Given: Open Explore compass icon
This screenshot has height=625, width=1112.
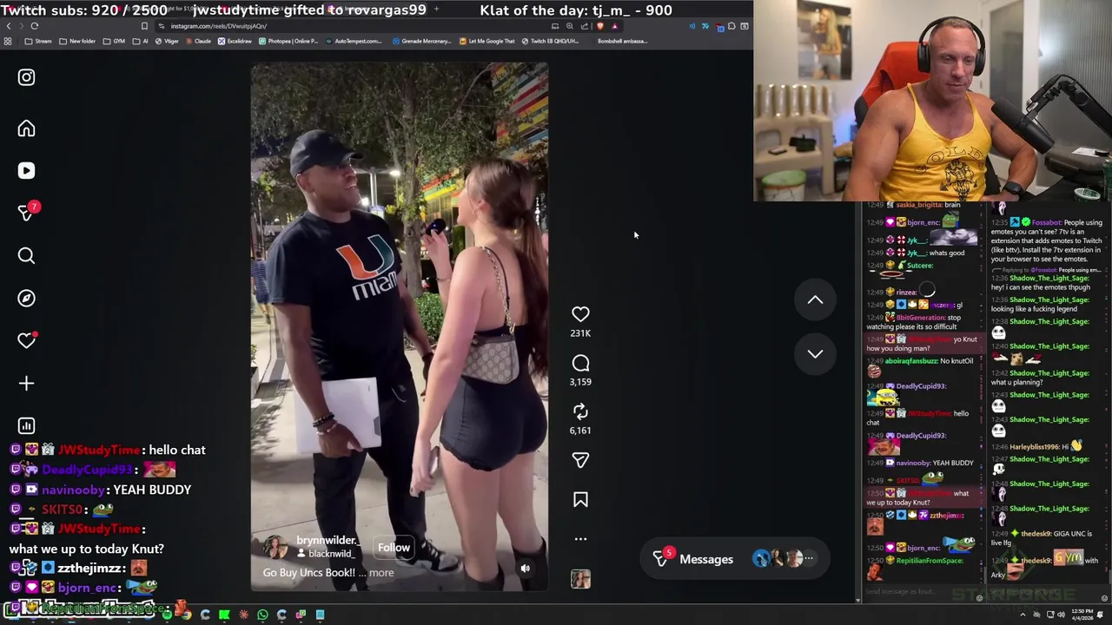Looking at the screenshot, I should (x=26, y=298).
